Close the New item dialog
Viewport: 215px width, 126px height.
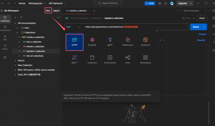pos(157,31)
